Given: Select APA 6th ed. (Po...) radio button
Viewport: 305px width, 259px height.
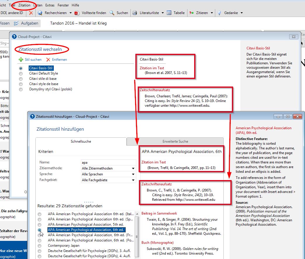Looking at the screenshot, I should coord(39,241).
